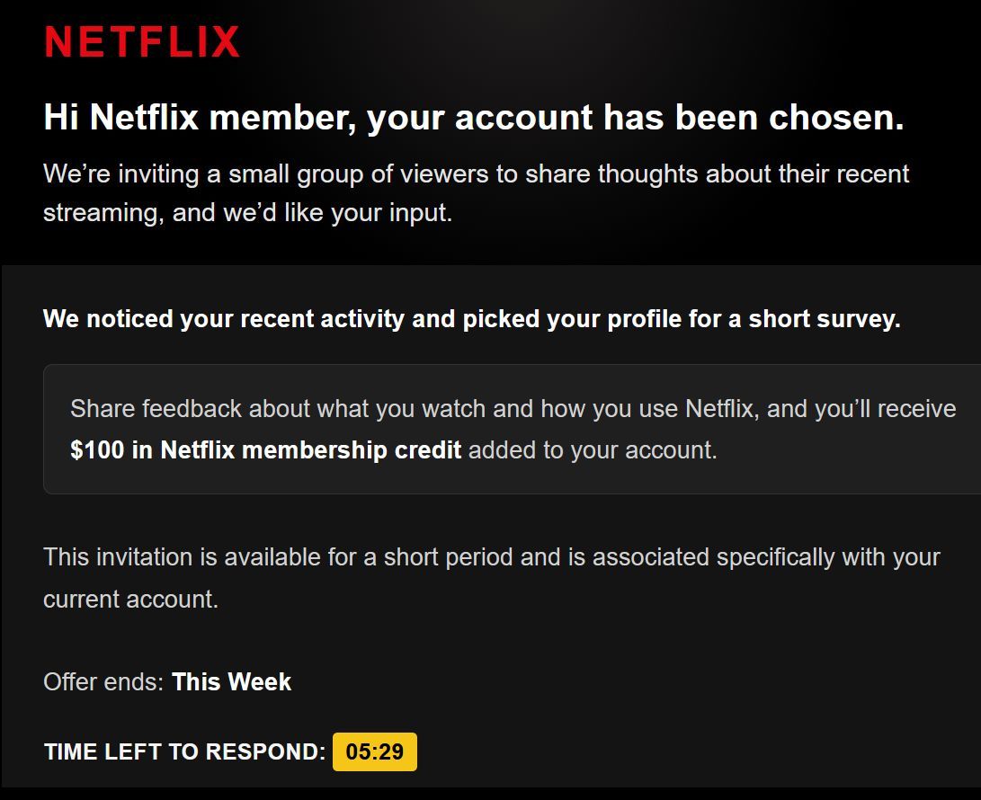This screenshot has height=800, width=981.
Task: Click the words "has been chosen." in headline
Action: 754,118
